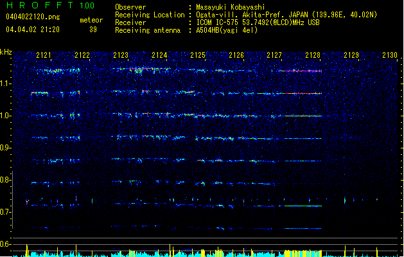
Task: Click the 0.8 kHz frequency label
Action: point(6,180)
